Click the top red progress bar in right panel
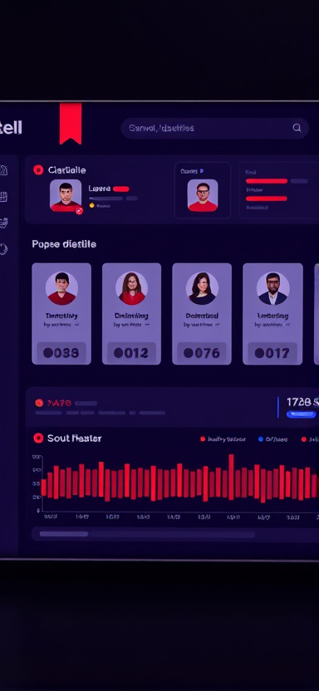This screenshot has height=691, width=319. coord(267,181)
